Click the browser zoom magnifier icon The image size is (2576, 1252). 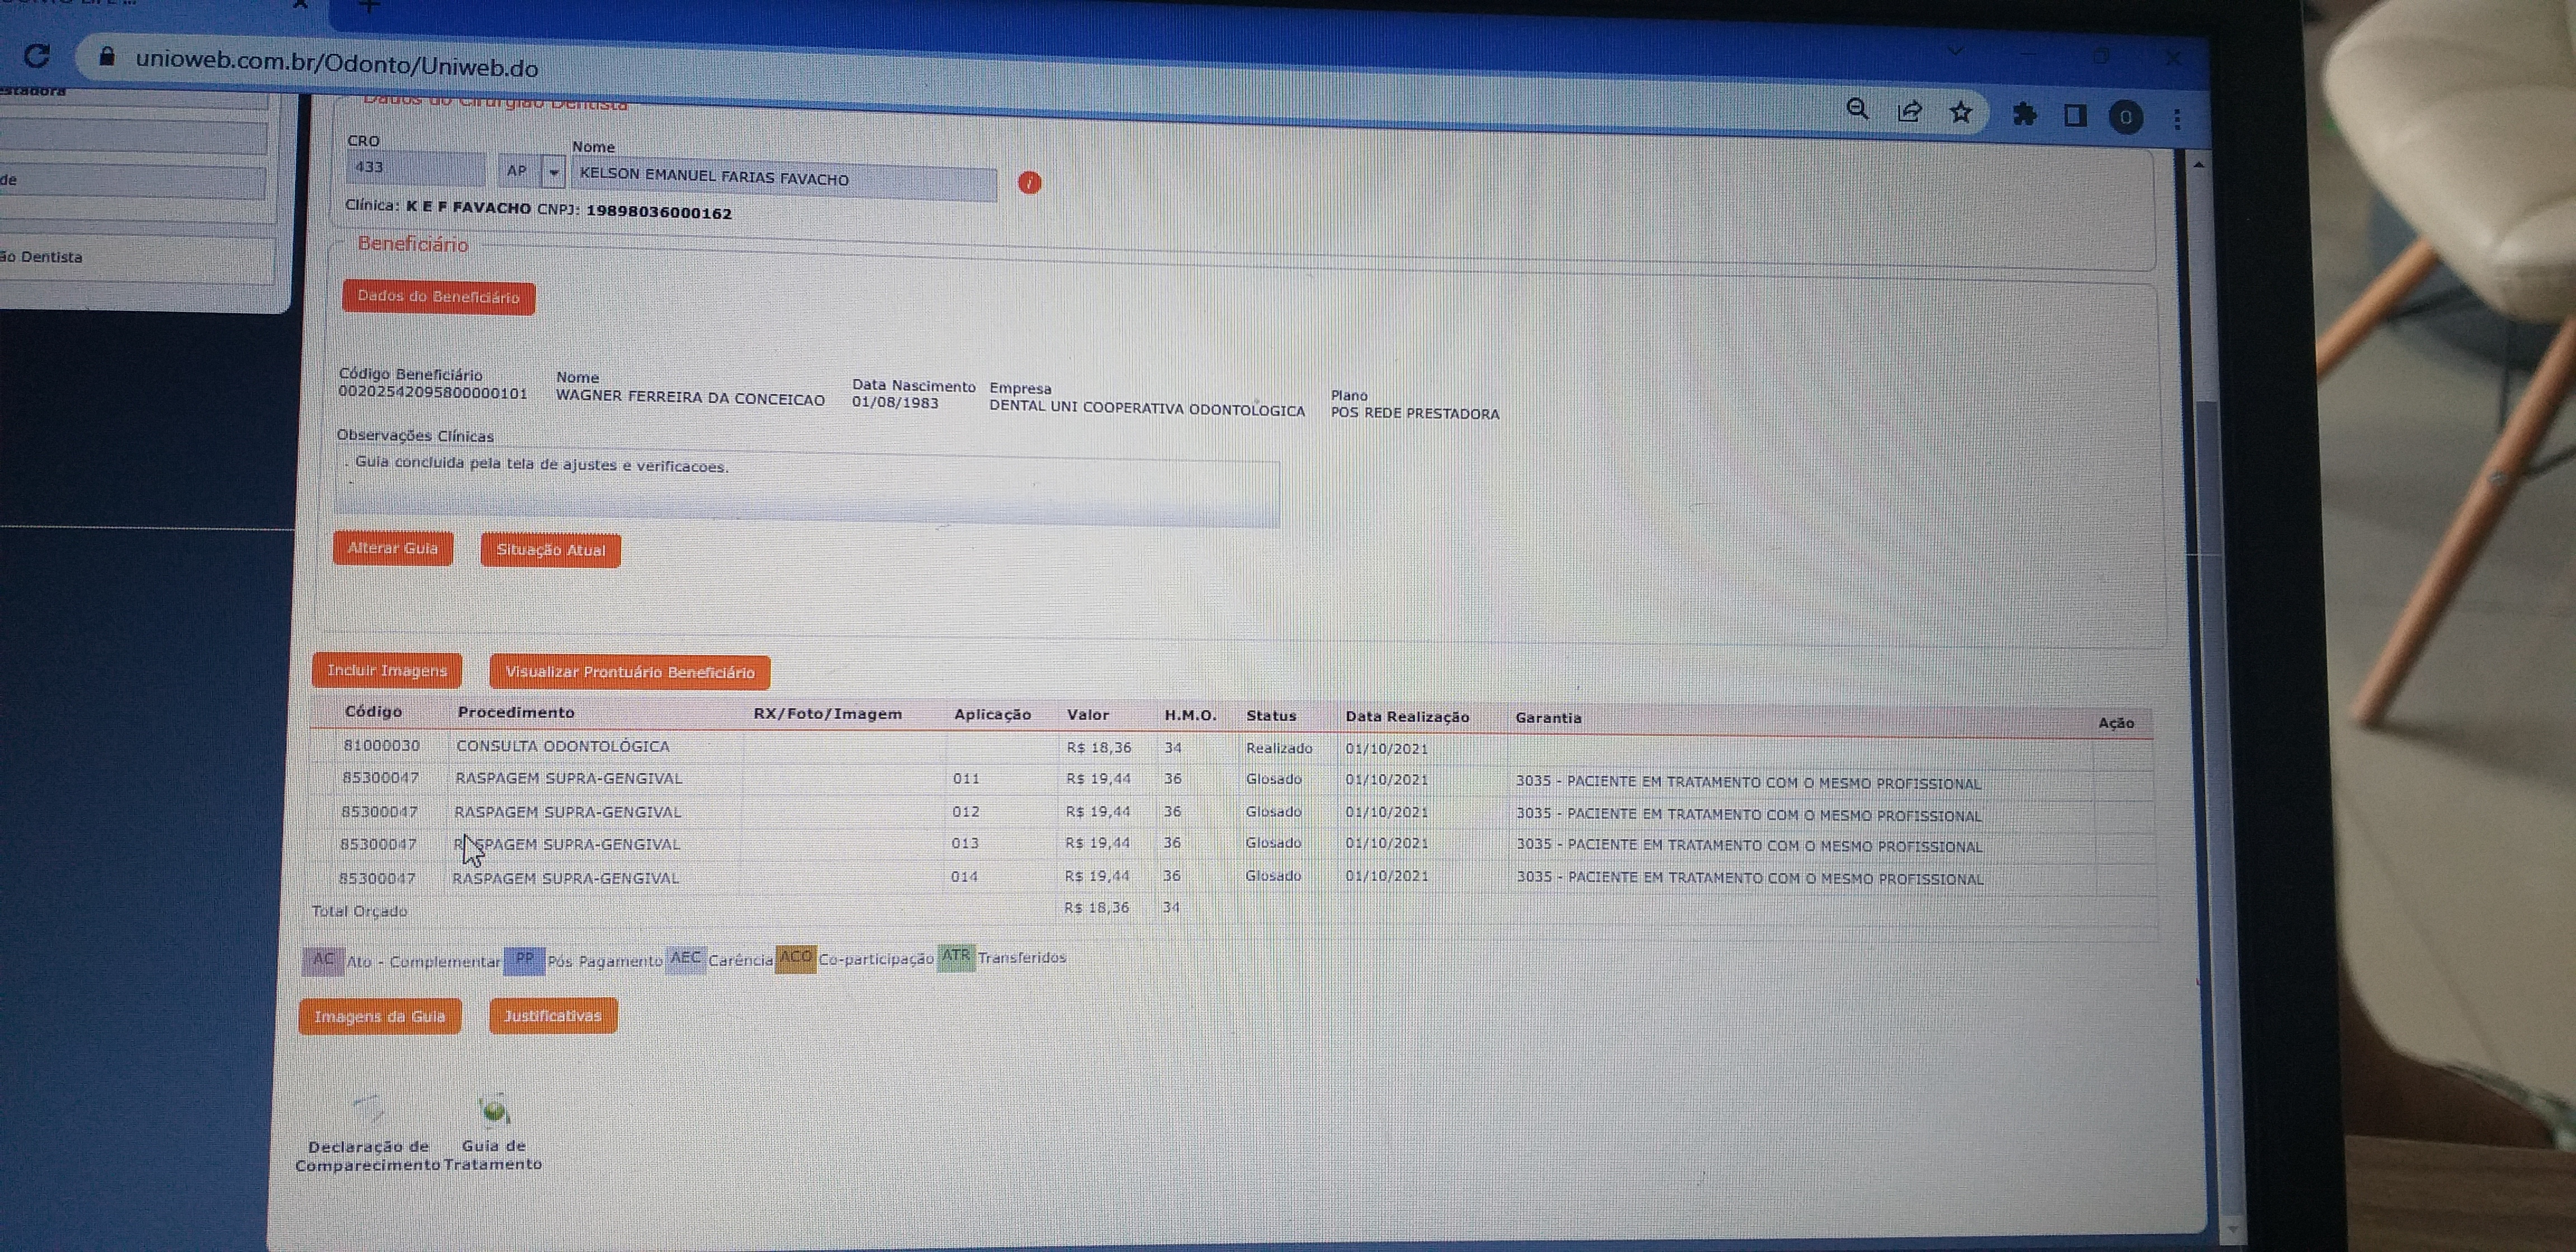point(1857,109)
